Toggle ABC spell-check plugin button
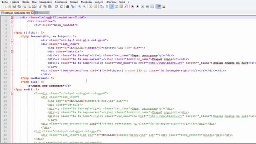256x144 pixels. 159,6
